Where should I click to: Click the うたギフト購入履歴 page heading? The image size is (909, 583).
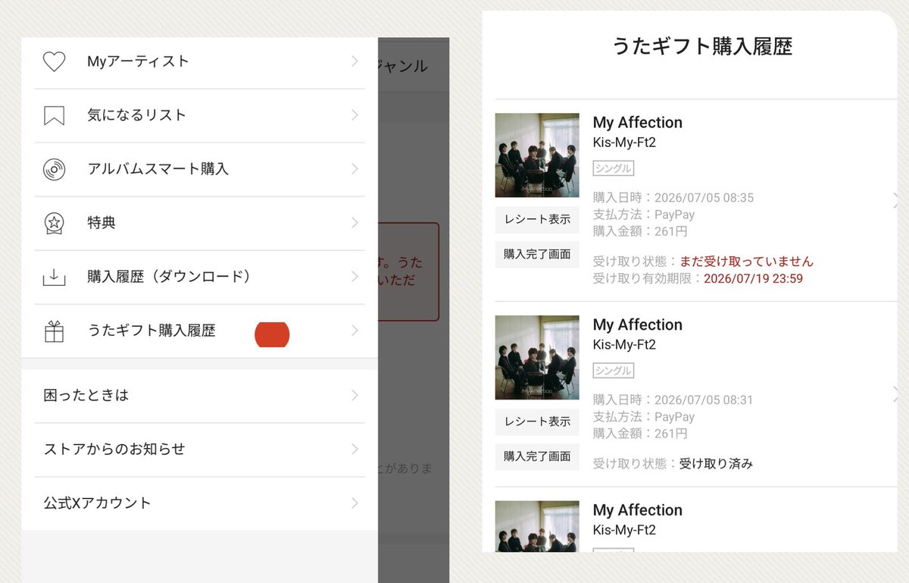point(701,47)
